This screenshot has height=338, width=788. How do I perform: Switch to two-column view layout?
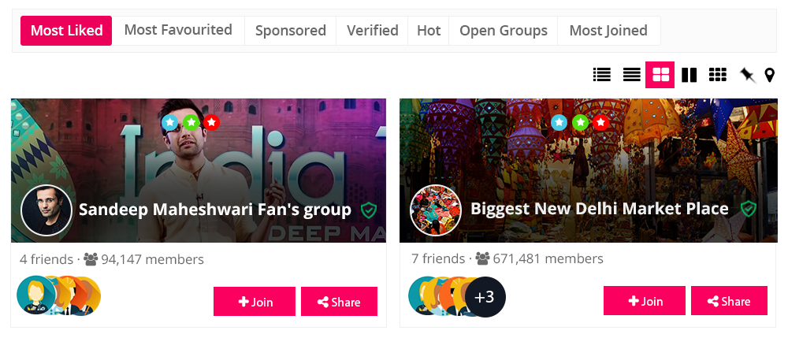pos(689,75)
